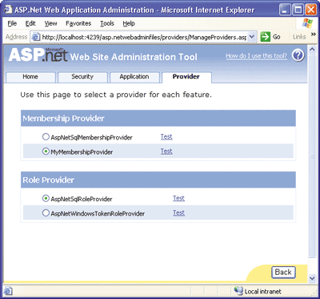Click the Windows flag logo icon
320x299 pixels.
pos(307,24)
